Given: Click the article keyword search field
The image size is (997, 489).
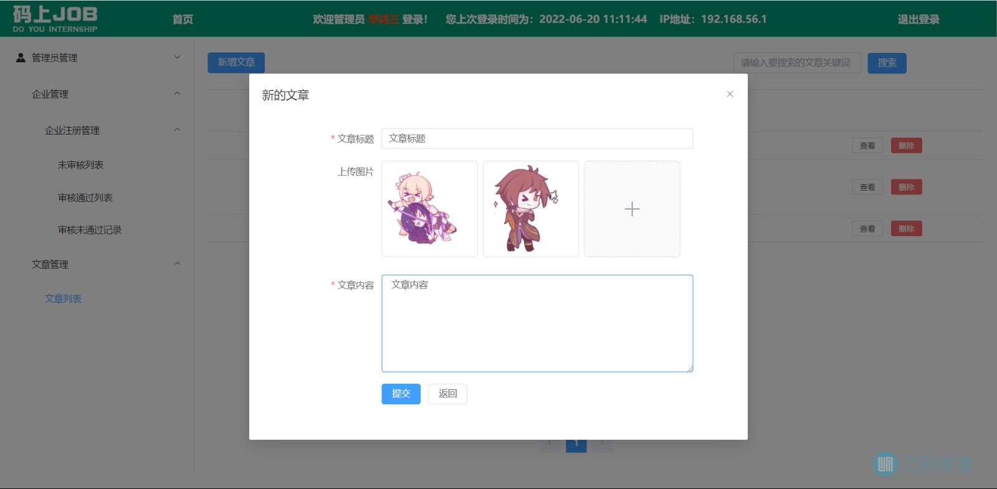Looking at the screenshot, I should click(x=797, y=63).
